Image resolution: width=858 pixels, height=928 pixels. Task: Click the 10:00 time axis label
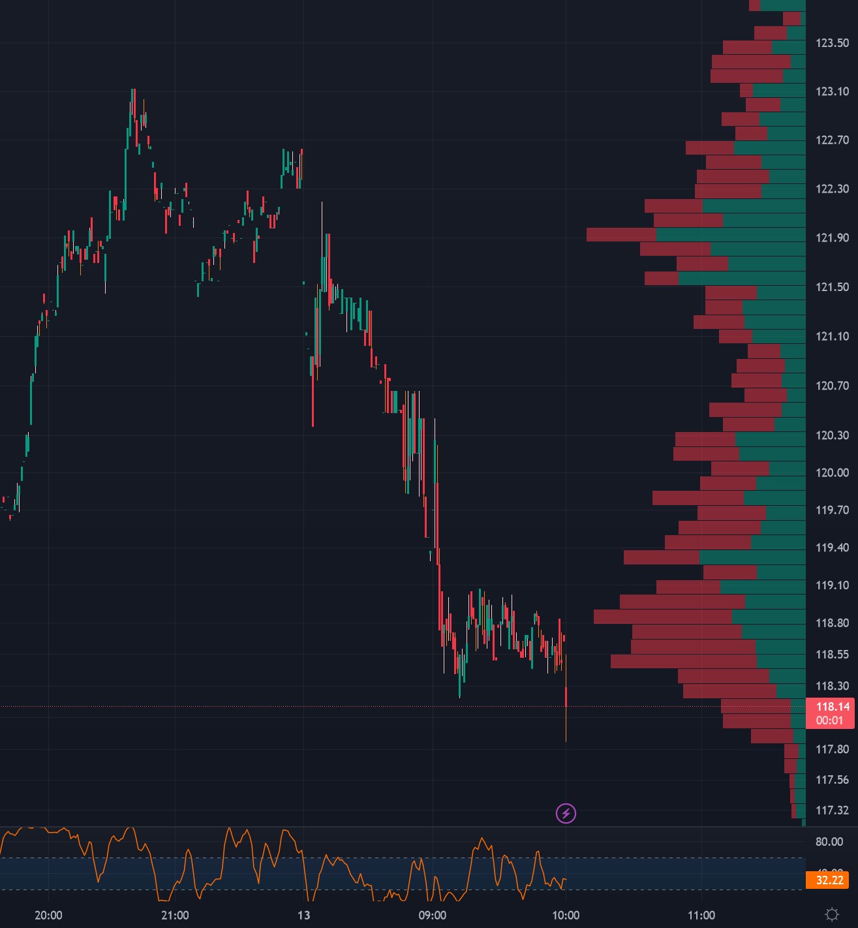coord(566,915)
